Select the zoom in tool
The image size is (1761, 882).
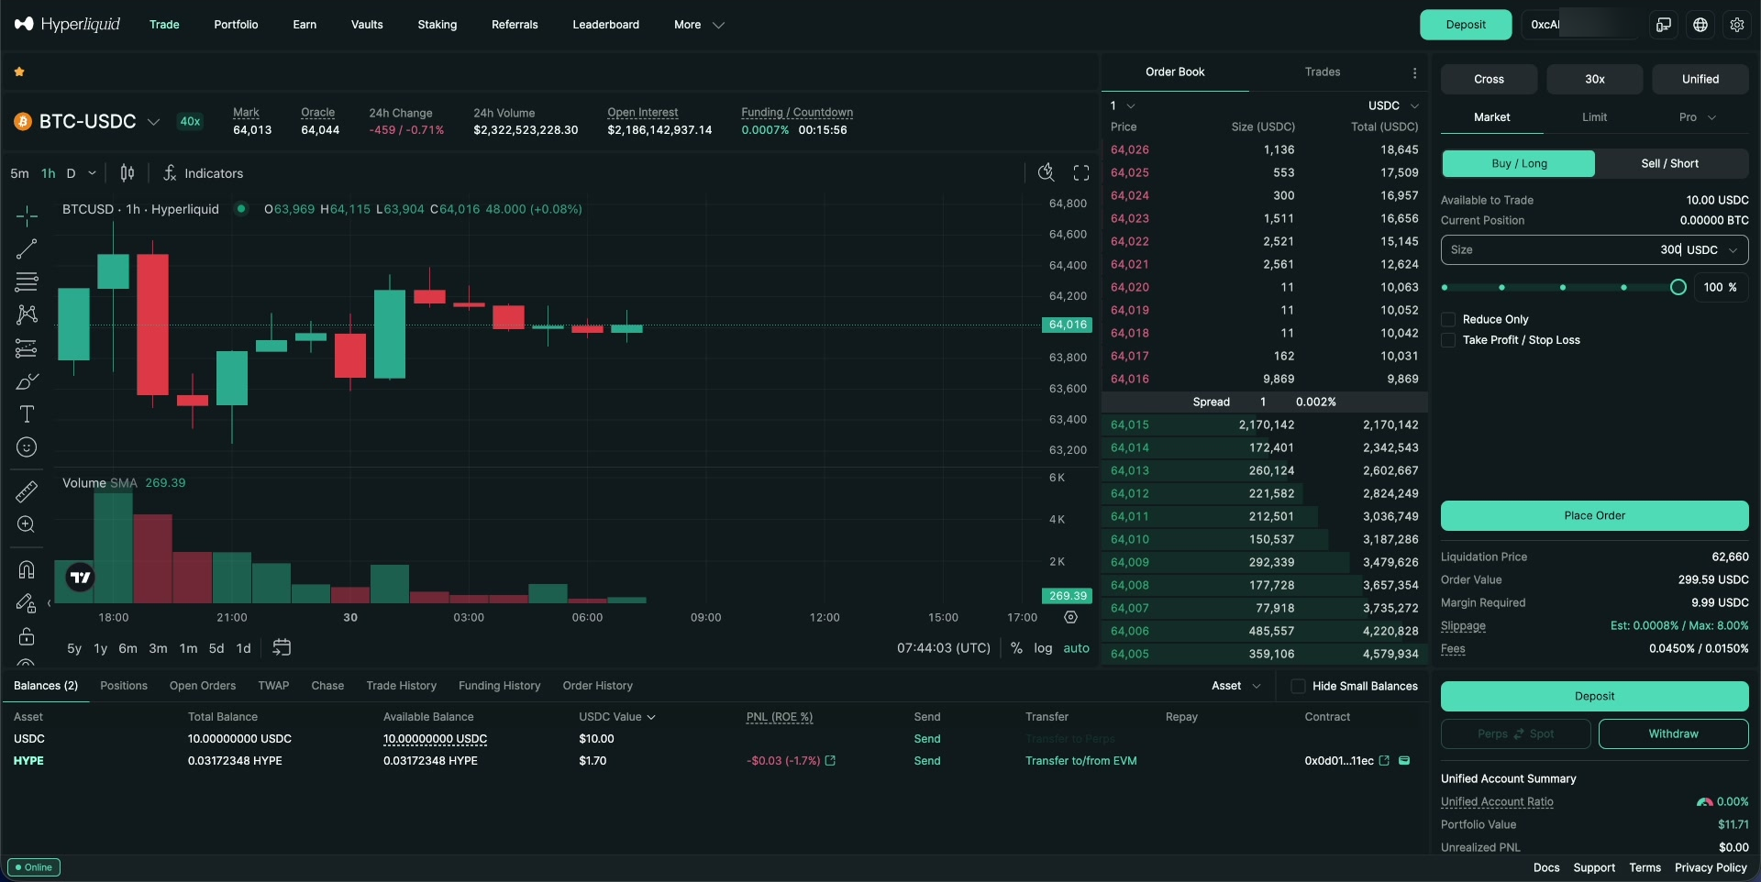coord(27,524)
